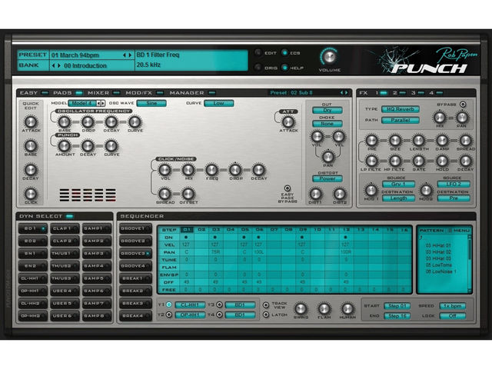Select the Break1 pattern button
The width and height of the screenshot is (492, 369).
tap(135, 278)
